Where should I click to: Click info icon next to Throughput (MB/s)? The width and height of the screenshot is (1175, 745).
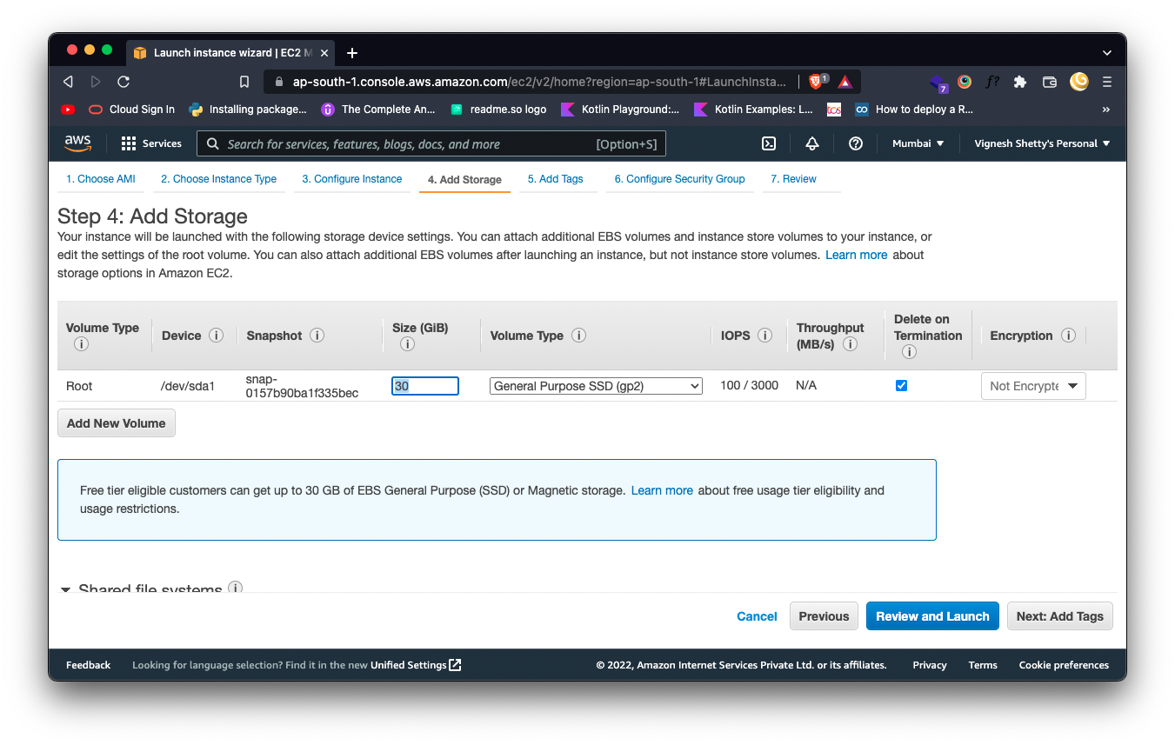pyautogui.click(x=851, y=344)
